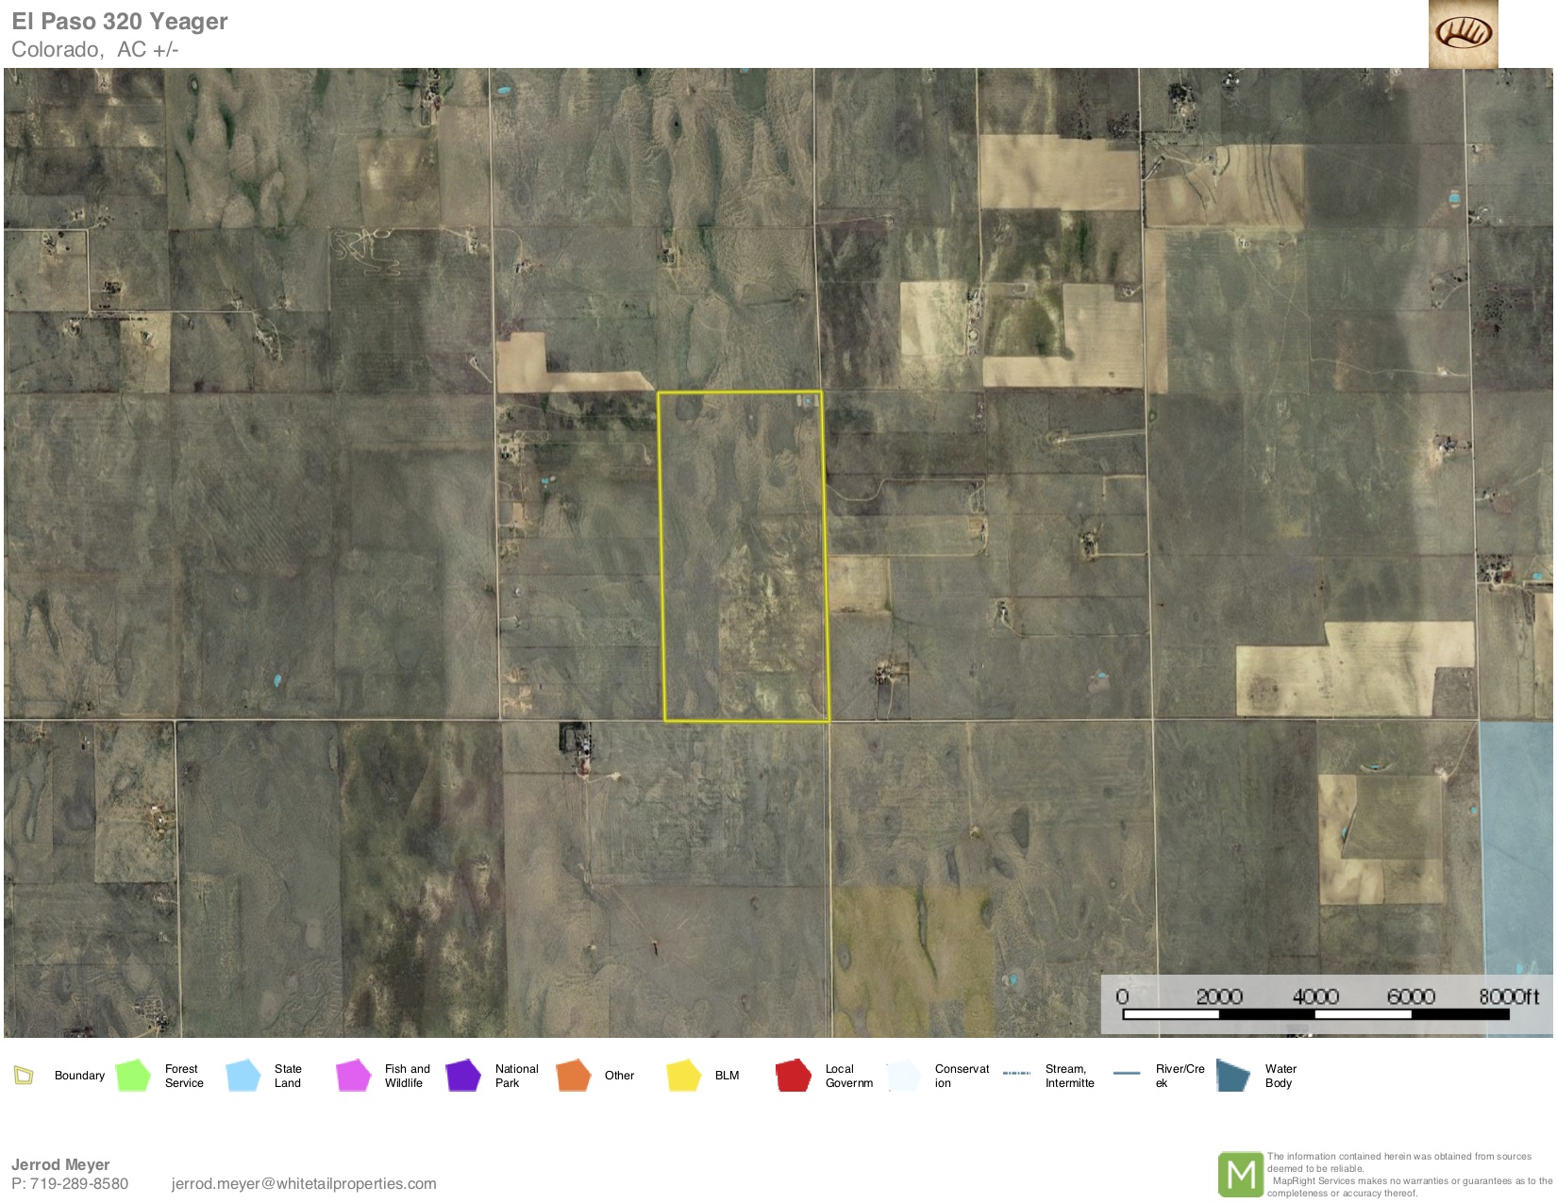The width and height of the screenshot is (1557, 1203).
Task: Click the purple National Park legend icon
Action: [x=463, y=1075]
